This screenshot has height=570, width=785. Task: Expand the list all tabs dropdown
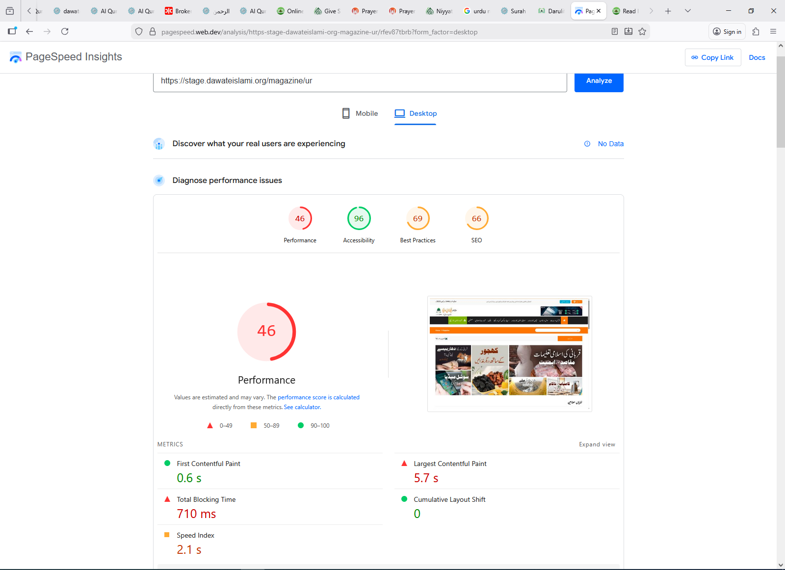click(688, 11)
